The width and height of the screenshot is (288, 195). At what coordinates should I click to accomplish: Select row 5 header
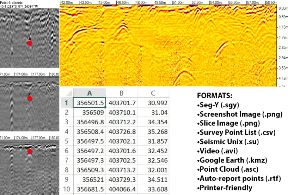pyautogui.click(x=67, y=141)
